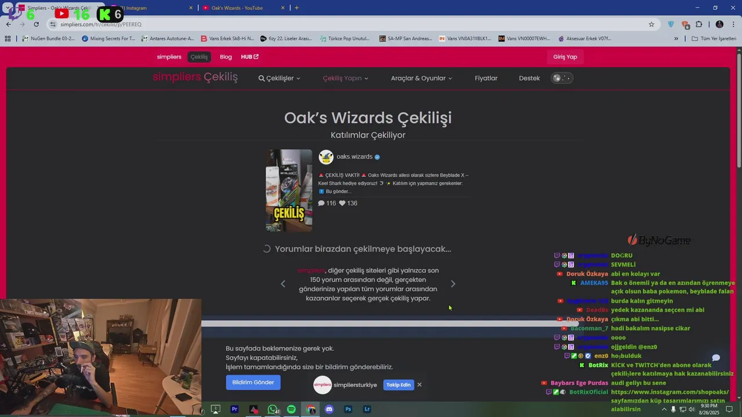The height and width of the screenshot is (417, 742).
Task: Open Premiere Pro from the taskbar
Action: [235, 409]
